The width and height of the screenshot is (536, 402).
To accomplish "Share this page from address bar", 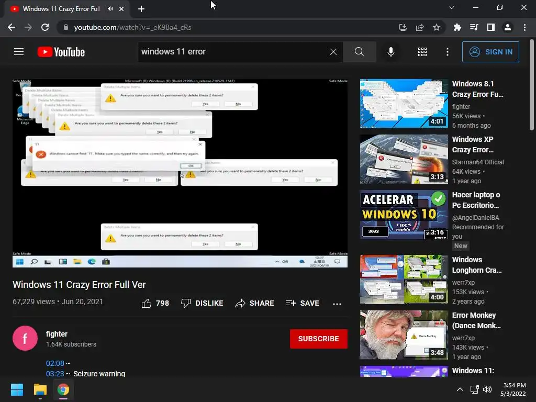I will [x=419, y=27].
